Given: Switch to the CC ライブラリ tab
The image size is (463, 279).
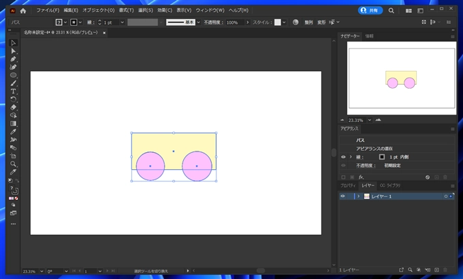Looking at the screenshot, I should click(x=389, y=186).
